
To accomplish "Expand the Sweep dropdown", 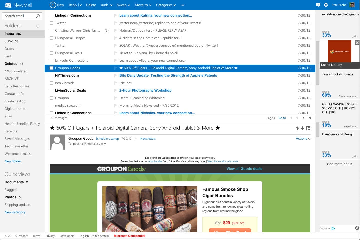I will [129, 5].
